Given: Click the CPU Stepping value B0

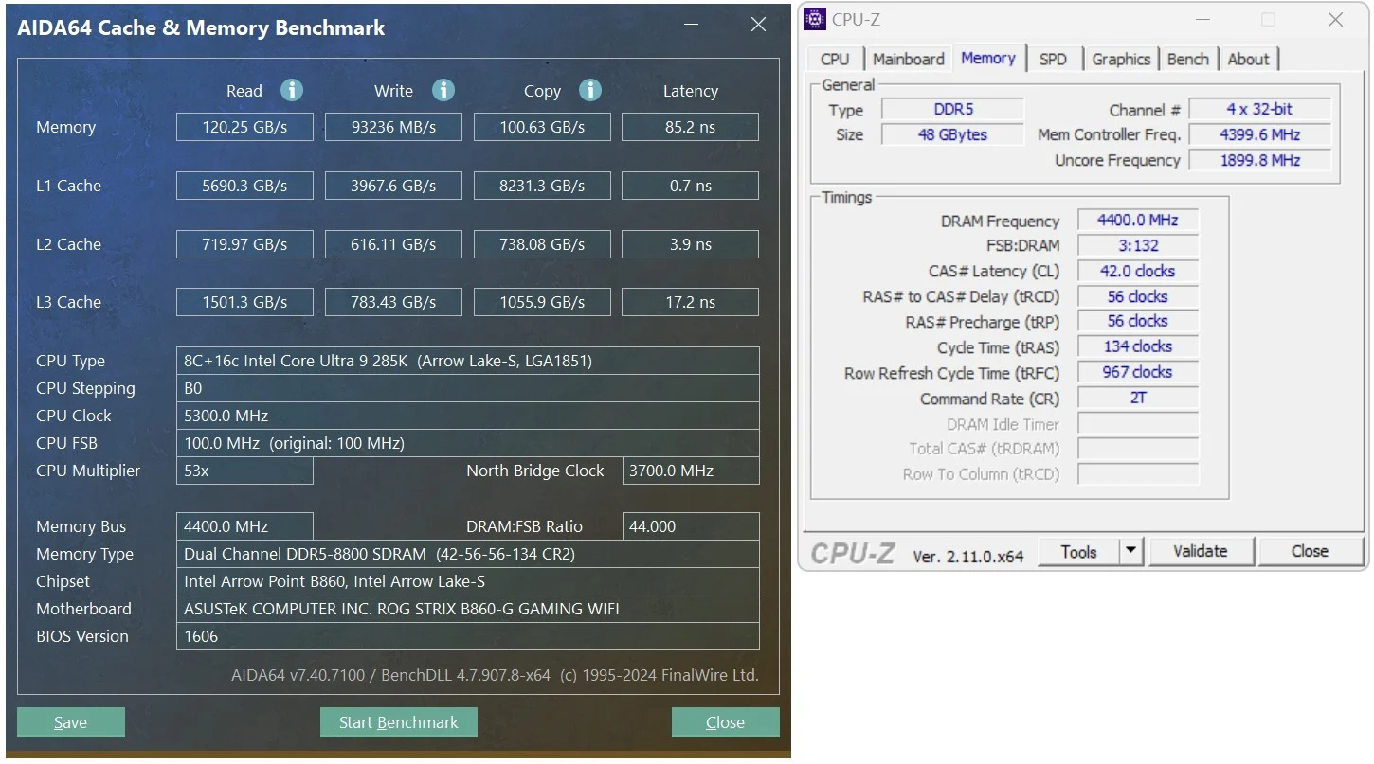Looking at the screenshot, I should 468,388.
